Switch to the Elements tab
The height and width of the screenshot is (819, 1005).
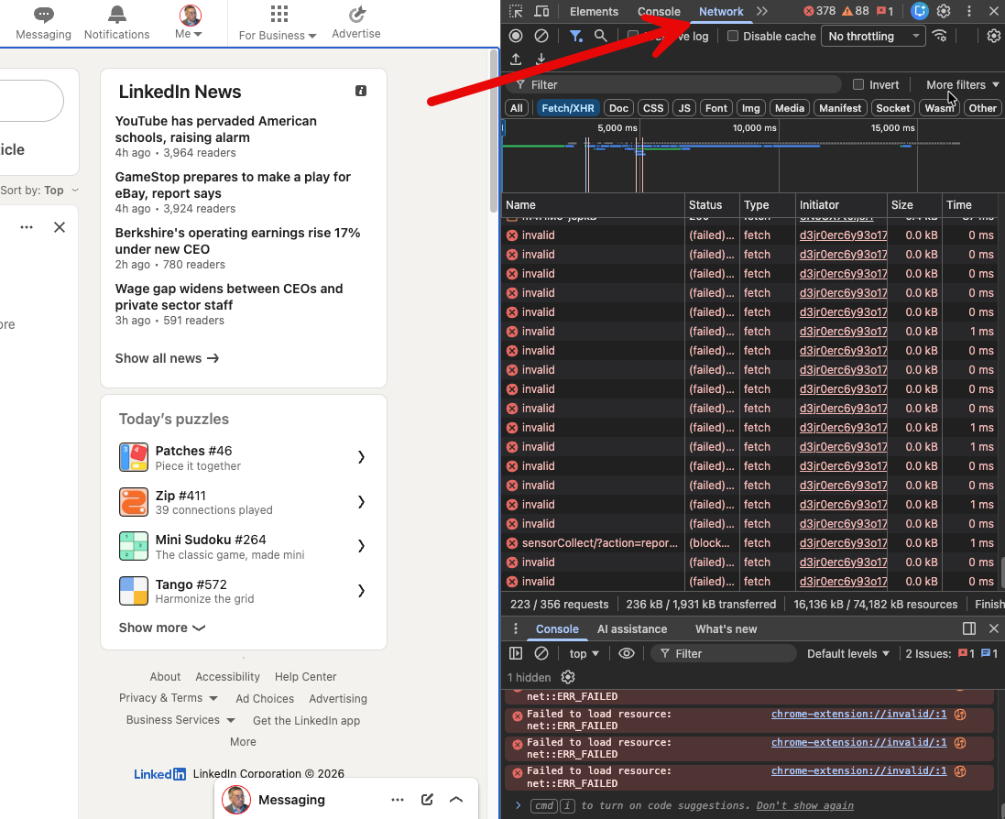coord(595,12)
